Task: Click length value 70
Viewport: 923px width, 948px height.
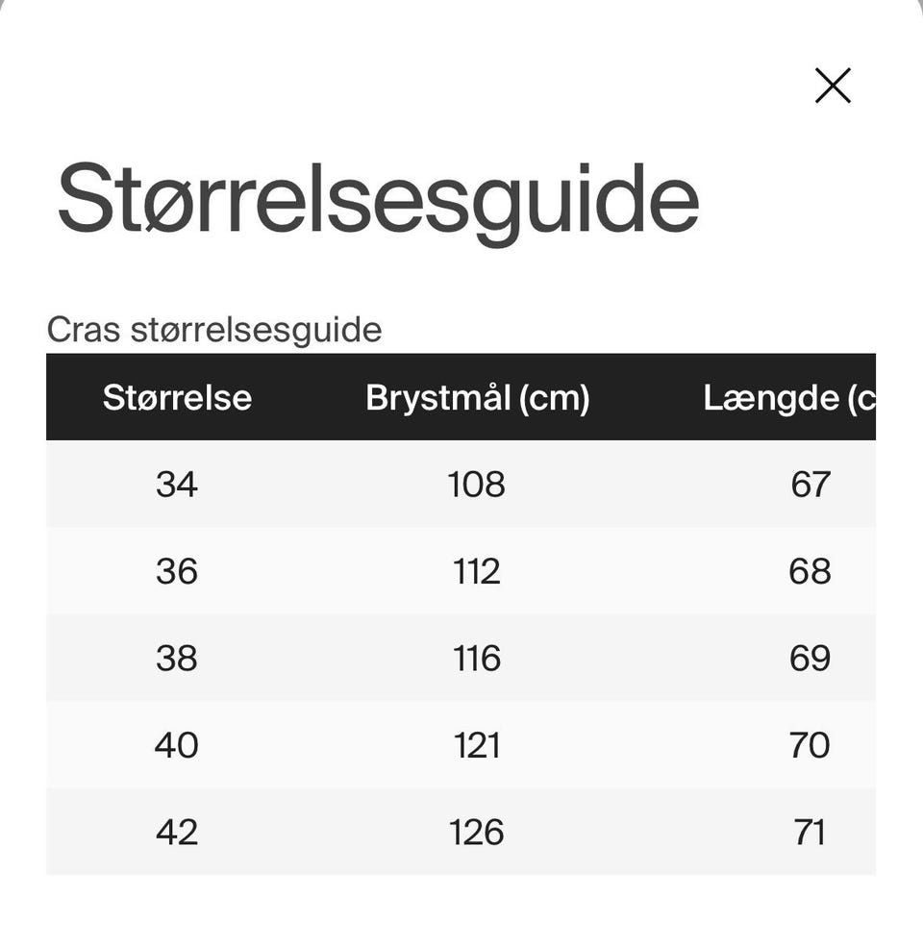Action: click(810, 745)
